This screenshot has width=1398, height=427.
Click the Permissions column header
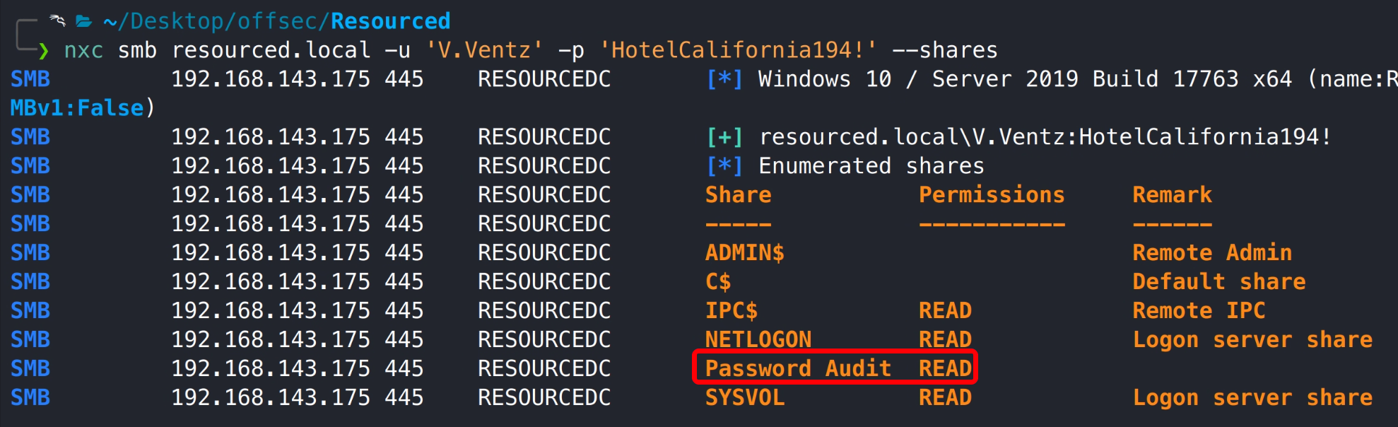[x=991, y=194]
